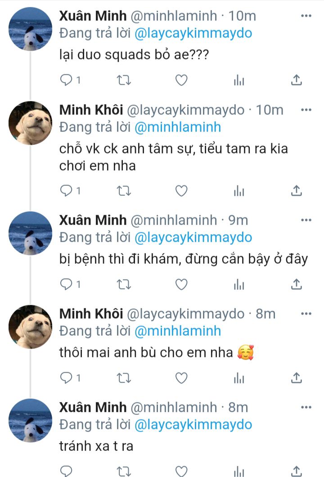This screenshot has height=477, width=324.
Task: Open @minhlaminh mention in Minh Khôi's 8m tweet
Action: coord(178,331)
